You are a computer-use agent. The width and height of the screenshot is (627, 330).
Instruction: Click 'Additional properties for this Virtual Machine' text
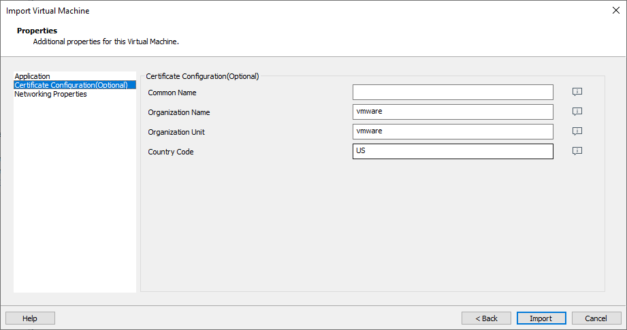click(106, 42)
